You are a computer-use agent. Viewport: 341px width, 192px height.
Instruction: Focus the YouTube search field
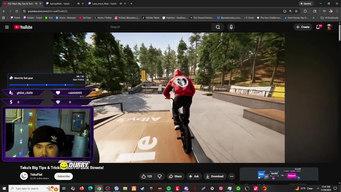(x=159, y=27)
